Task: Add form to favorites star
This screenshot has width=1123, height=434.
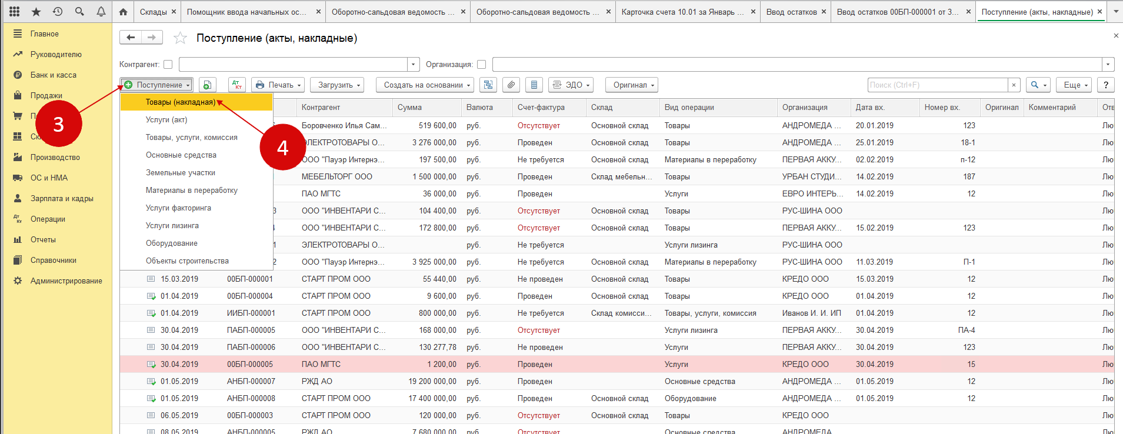Action: (180, 38)
